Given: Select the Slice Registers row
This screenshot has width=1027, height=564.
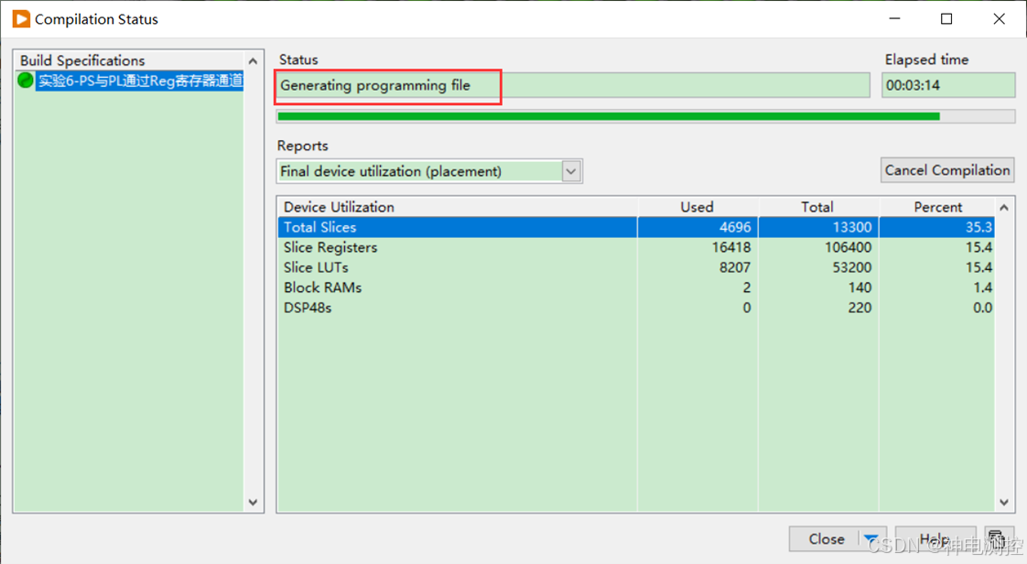Looking at the screenshot, I should 636,247.
